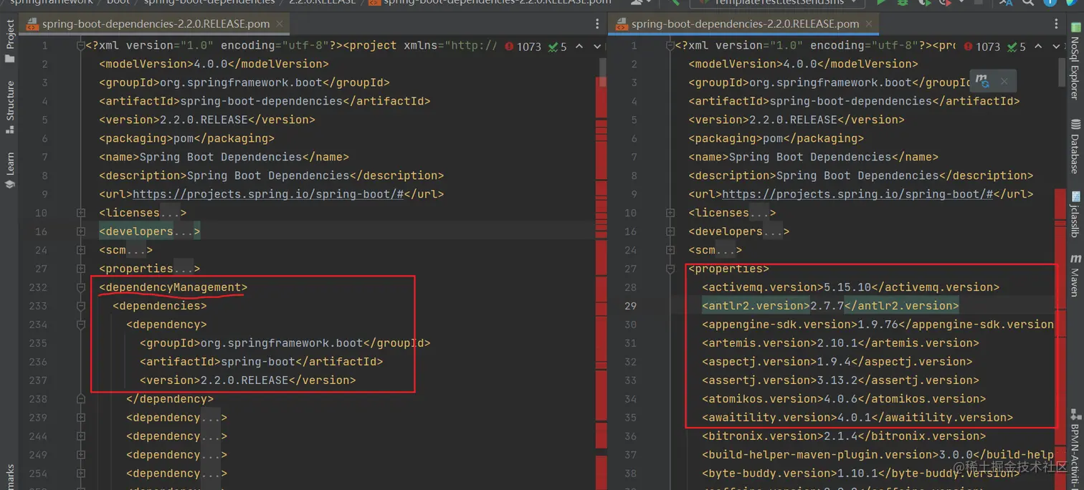Click the 5 typos indicator in left editor
The image size is (1084, 490).
click(x=558, y=47)
